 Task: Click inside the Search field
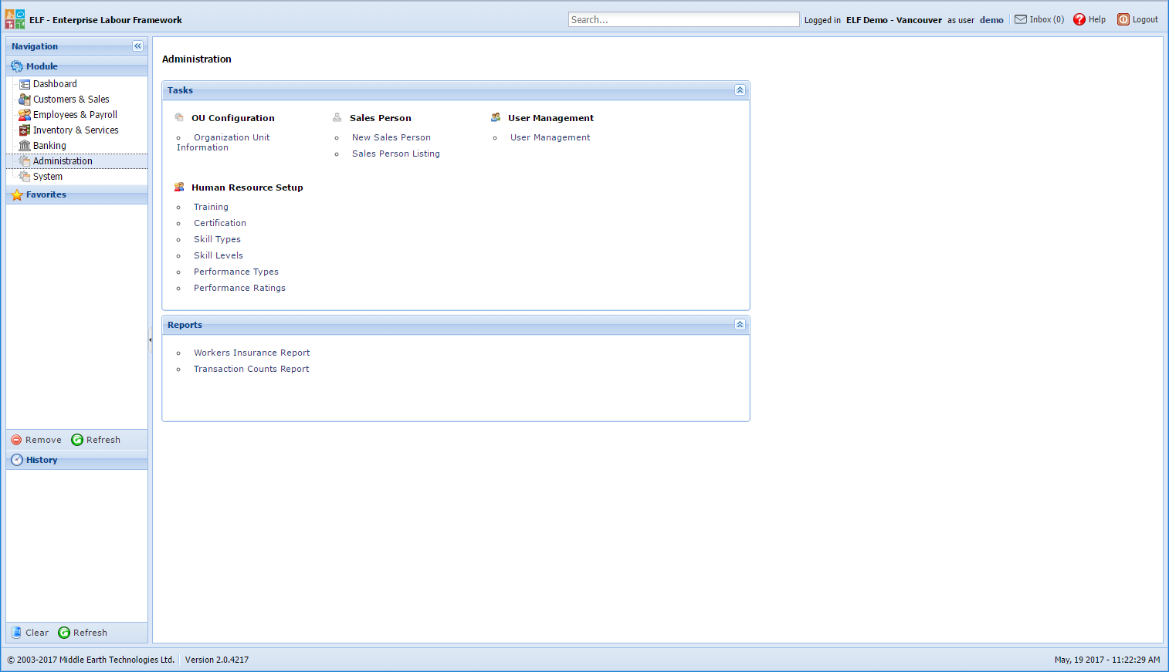pyautogui.click(x=683, y=19)
